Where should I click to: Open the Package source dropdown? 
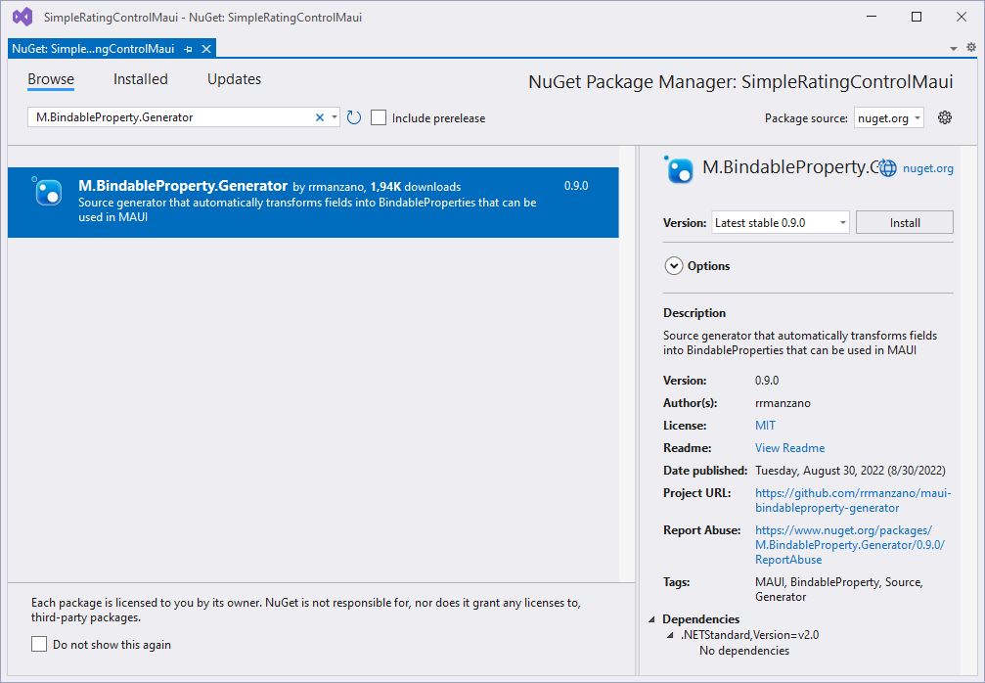pyautogui.click(x=888, y=117)
